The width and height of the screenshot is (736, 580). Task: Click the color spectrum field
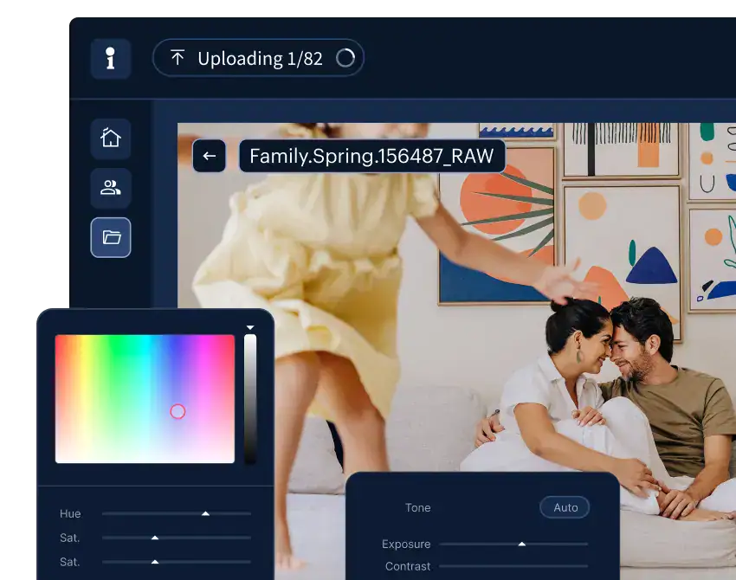145,399
